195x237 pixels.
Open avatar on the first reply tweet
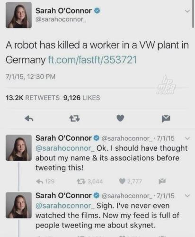18,148
